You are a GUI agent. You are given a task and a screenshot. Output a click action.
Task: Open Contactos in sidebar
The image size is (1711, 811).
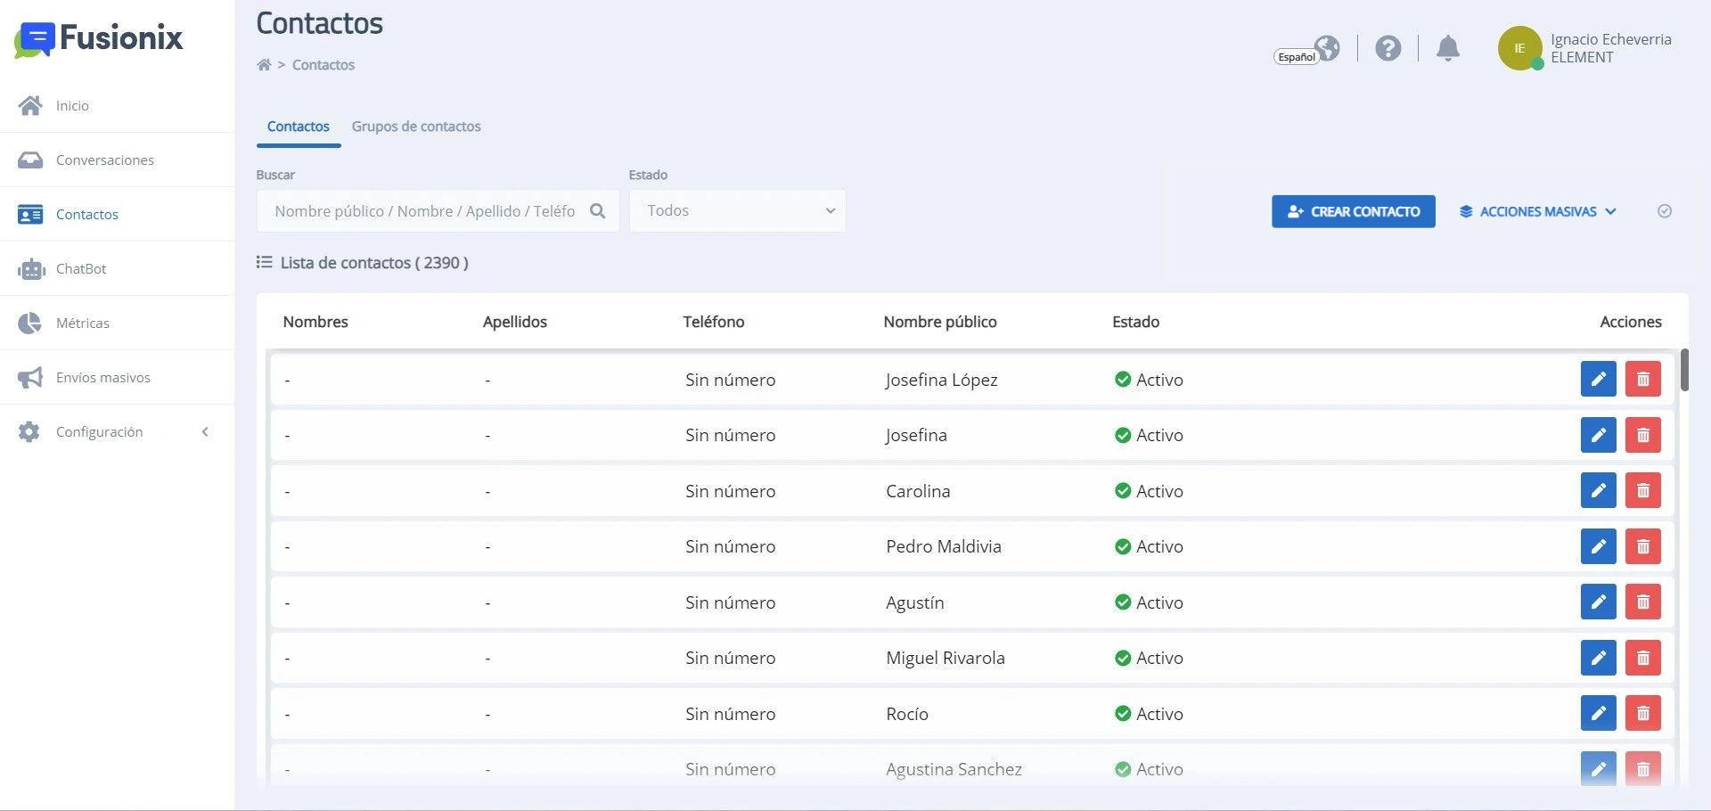(x=117, y=214)
